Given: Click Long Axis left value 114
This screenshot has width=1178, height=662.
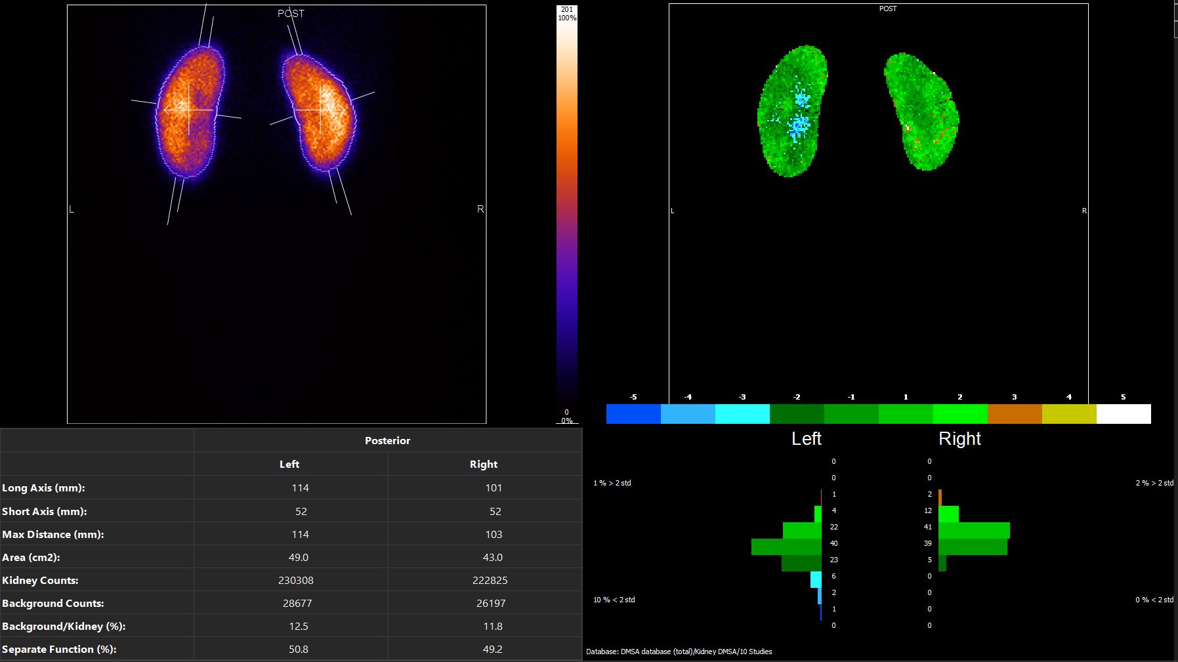Looking at the screenshot, I should click(301, 487).
